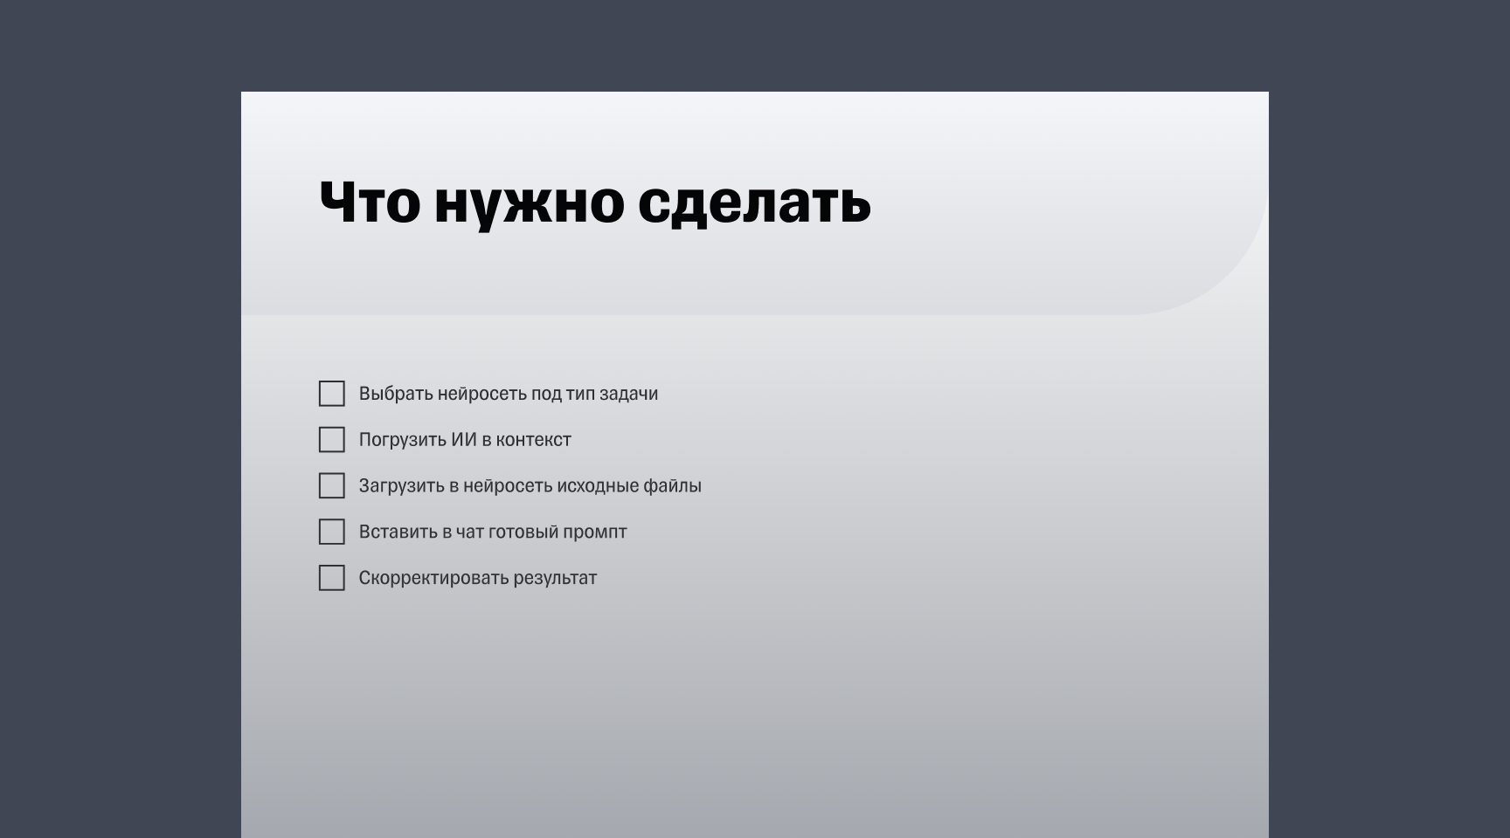Select the item 'Скорректировать результат'
The width and height of the screenshot is (1510, 838).
pyautogui.click(x=479, y=577)
